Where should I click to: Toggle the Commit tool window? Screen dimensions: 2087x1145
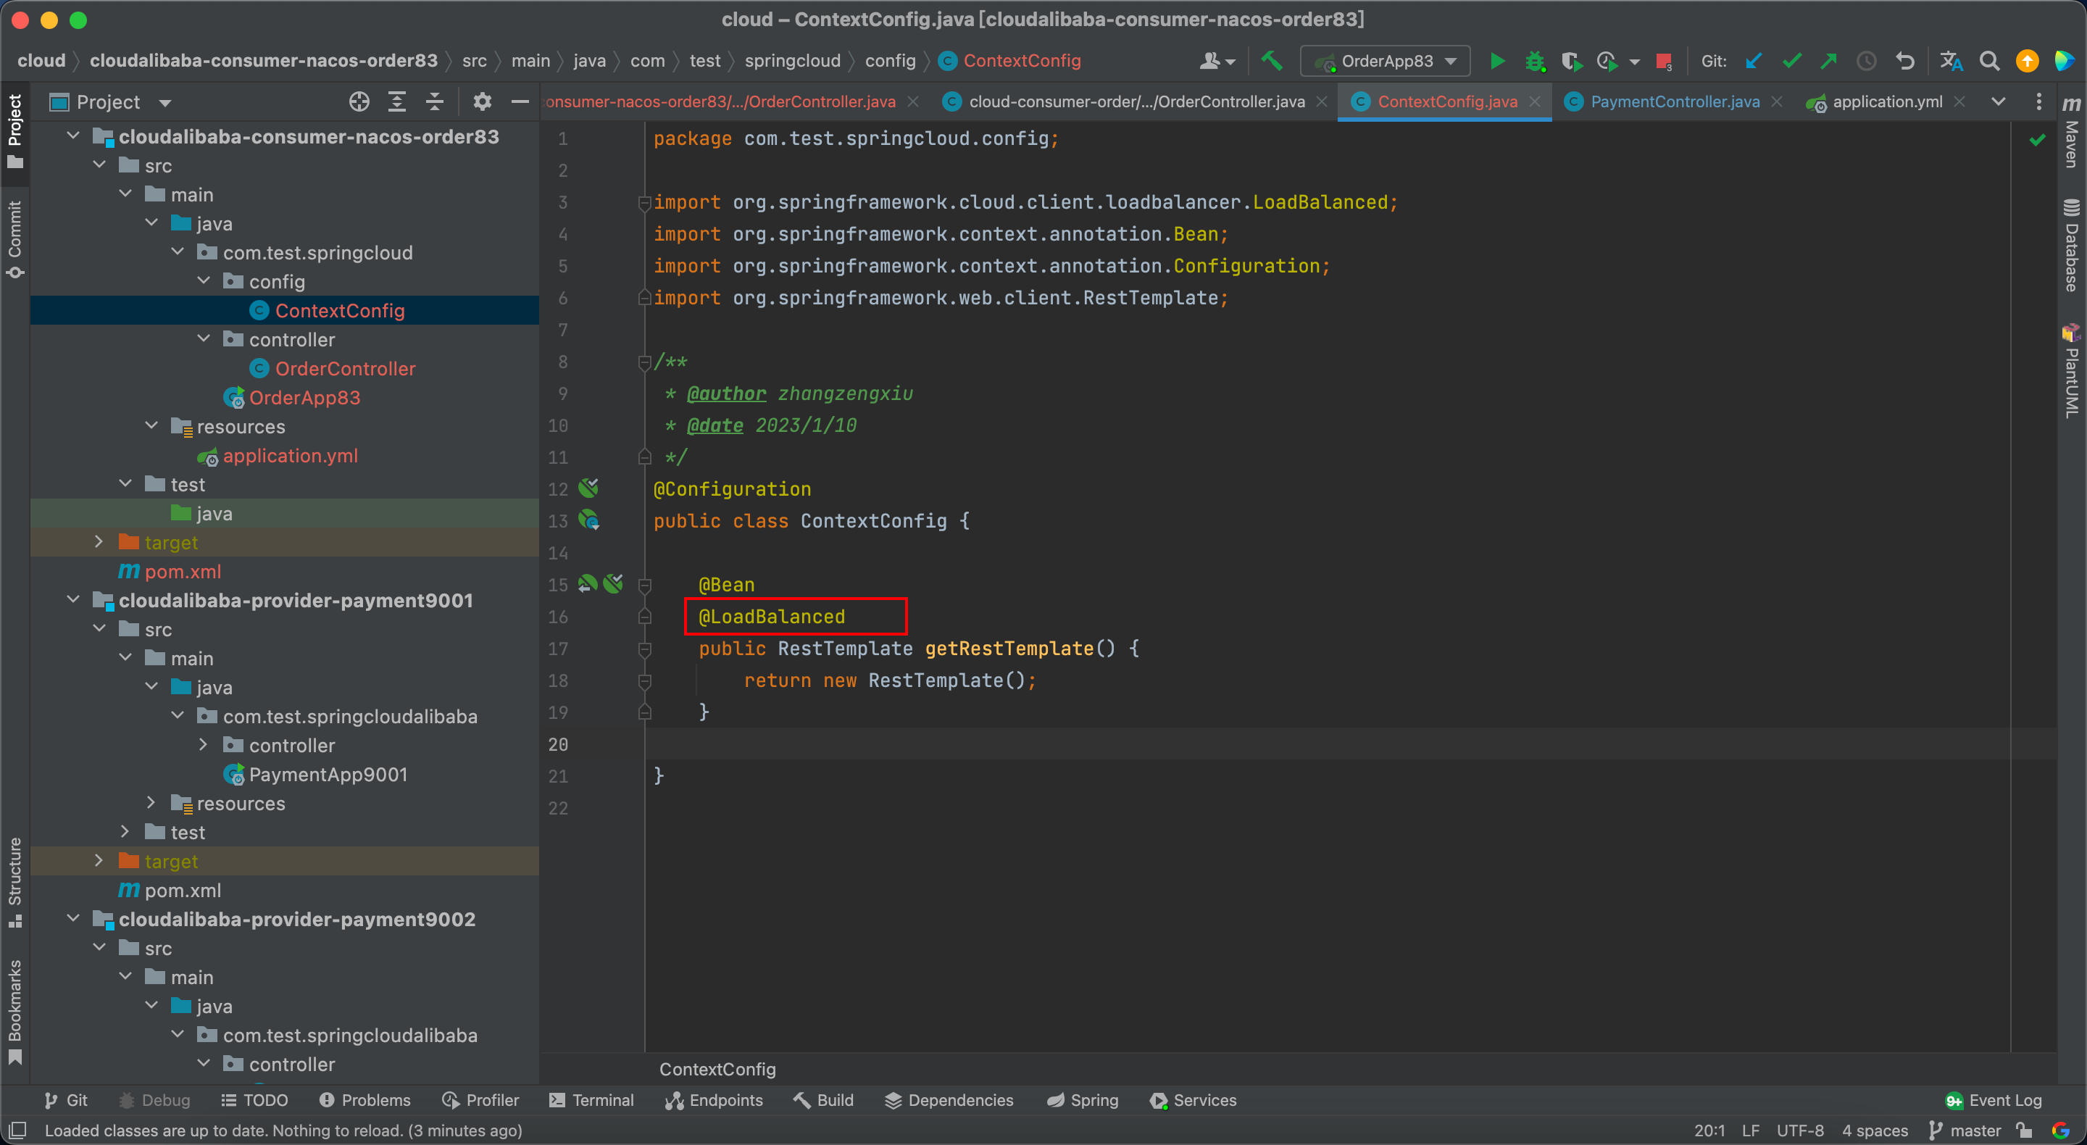point(14,239)
